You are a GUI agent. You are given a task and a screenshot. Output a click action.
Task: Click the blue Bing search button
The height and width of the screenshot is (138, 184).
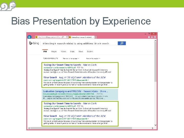(122, 43)
